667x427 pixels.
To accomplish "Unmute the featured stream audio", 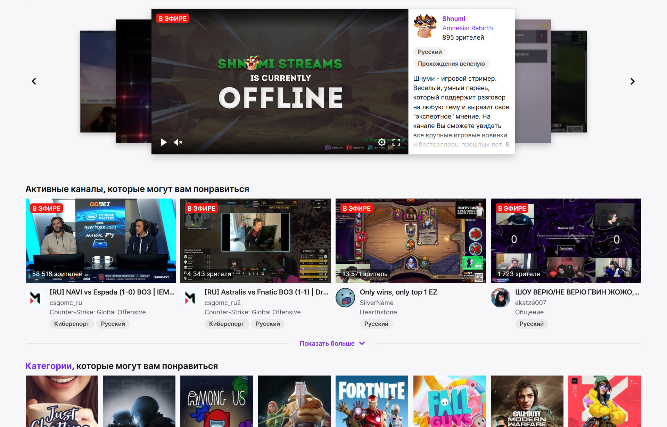I will pyautogui.click(x=178, y=142).
